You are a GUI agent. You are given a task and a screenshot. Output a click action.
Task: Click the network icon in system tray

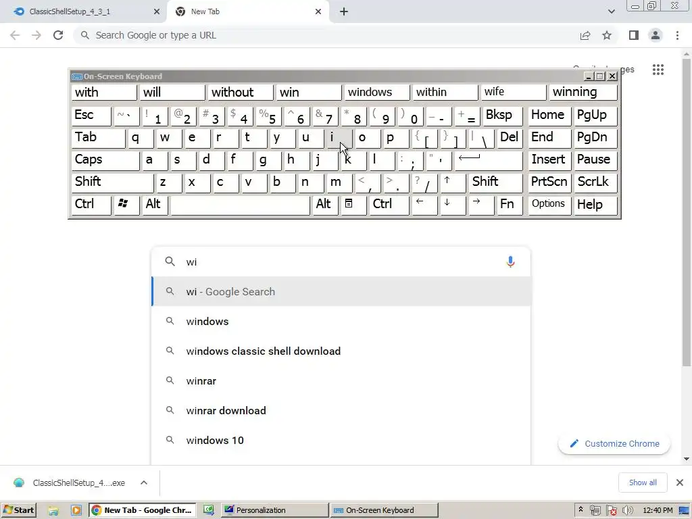[595, 511]
